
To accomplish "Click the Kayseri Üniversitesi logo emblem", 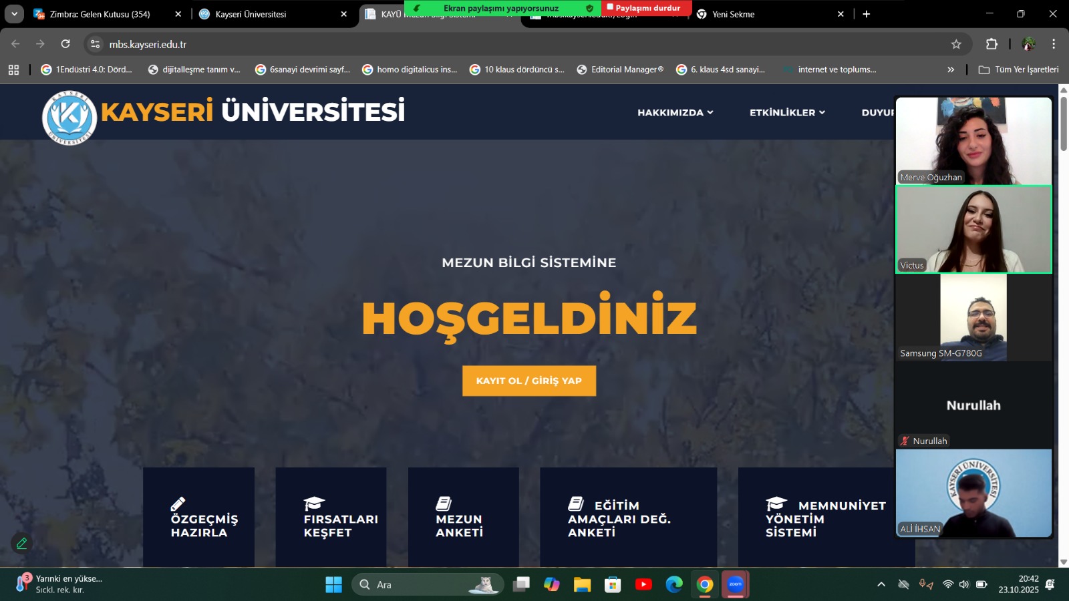I will pos(69,117).
